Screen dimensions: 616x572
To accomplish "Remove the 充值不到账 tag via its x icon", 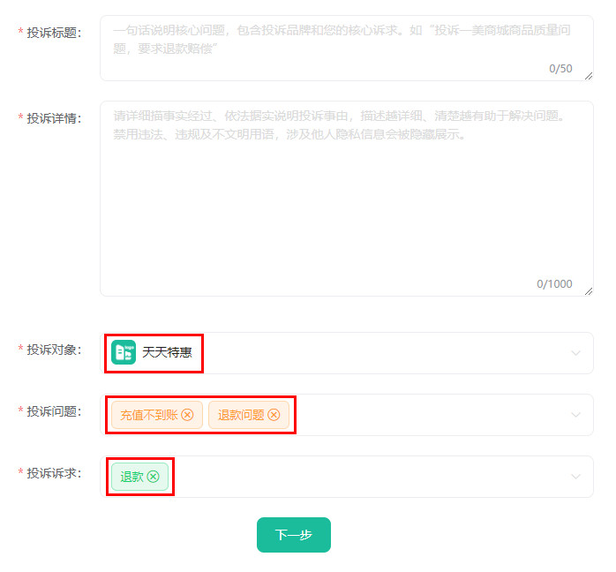I will pos(187,415).
